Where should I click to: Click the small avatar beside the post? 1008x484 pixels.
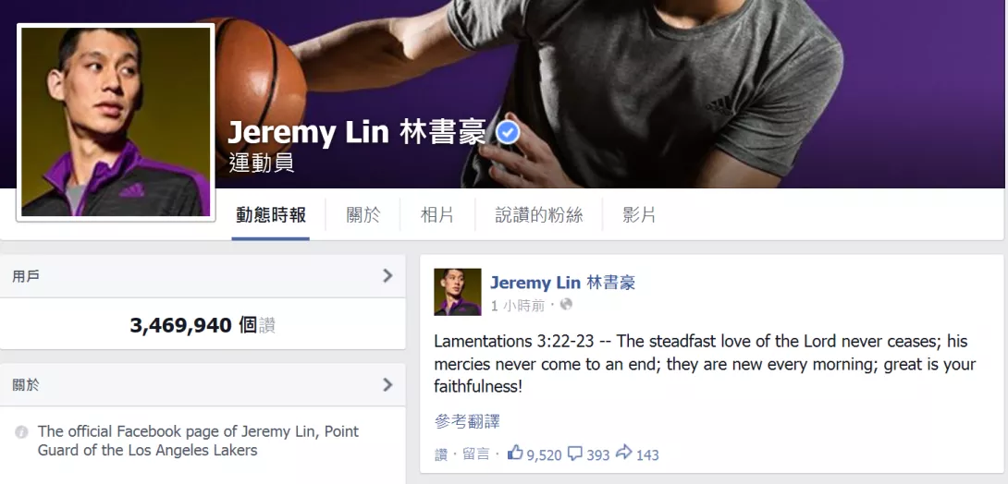pyautogui.click(x=458, y=292)
